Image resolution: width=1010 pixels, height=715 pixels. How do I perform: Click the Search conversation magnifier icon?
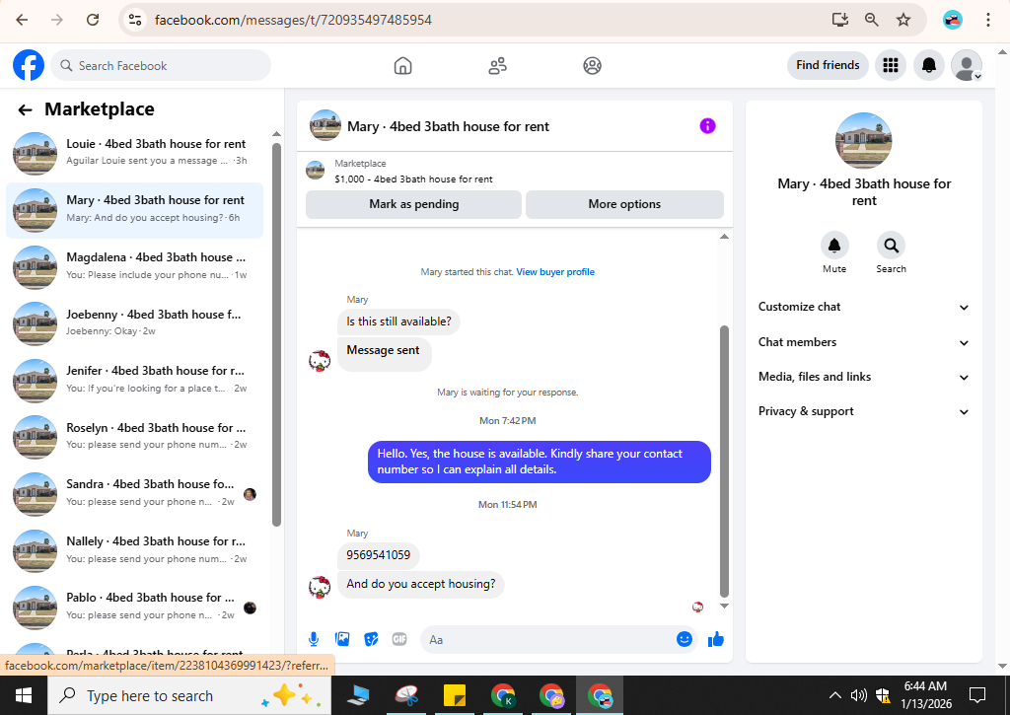891,246
